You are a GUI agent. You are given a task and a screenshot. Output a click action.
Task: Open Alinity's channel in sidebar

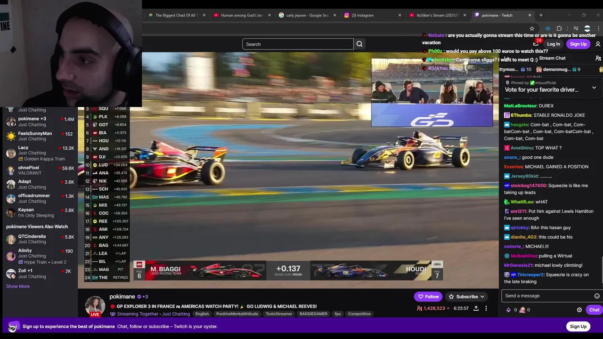40,256
